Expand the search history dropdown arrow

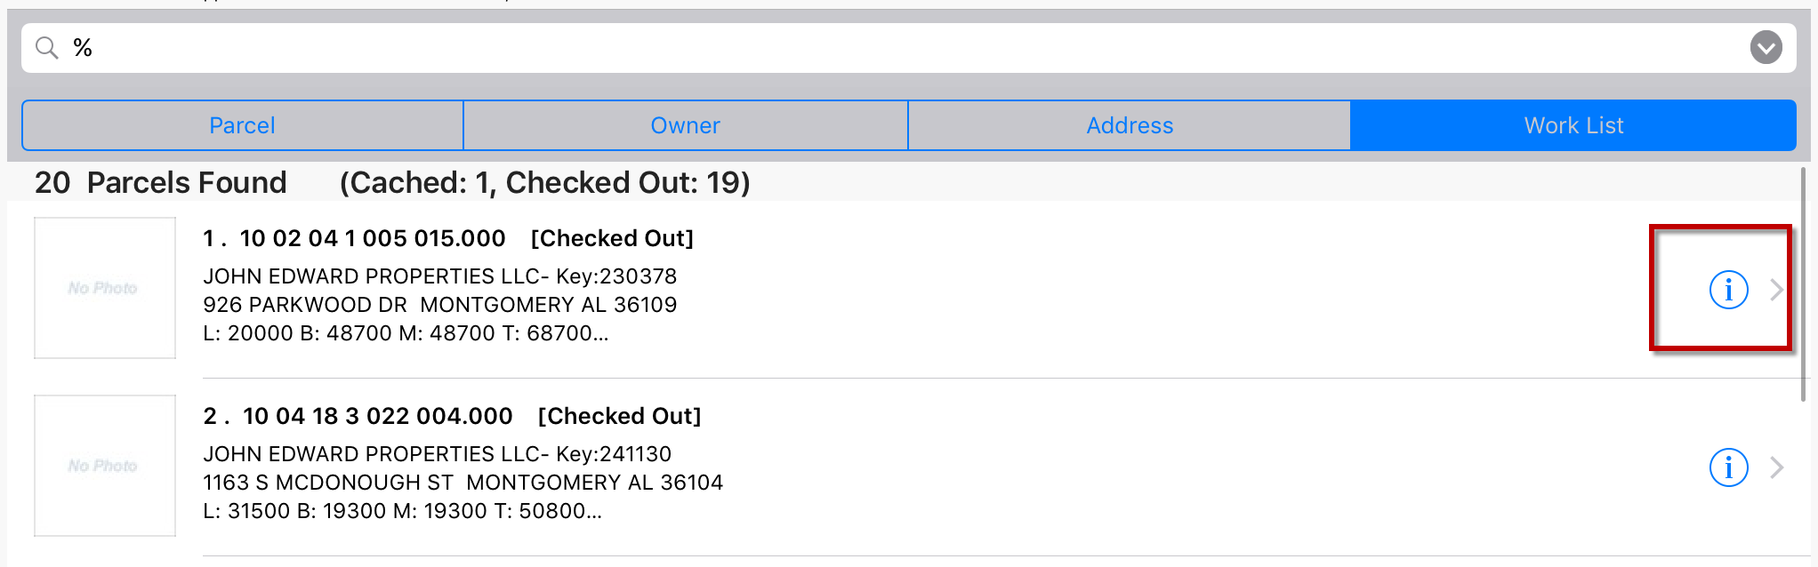(1766, 47)
